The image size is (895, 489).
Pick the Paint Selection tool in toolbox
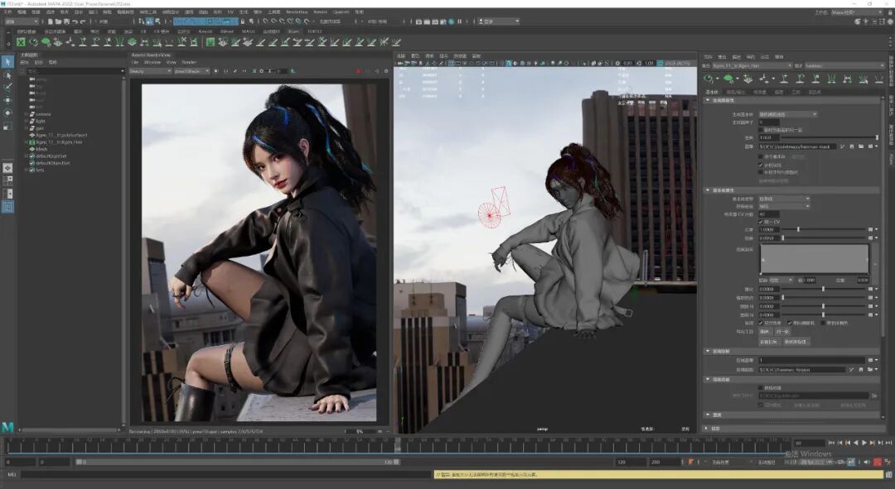[7, 88]
